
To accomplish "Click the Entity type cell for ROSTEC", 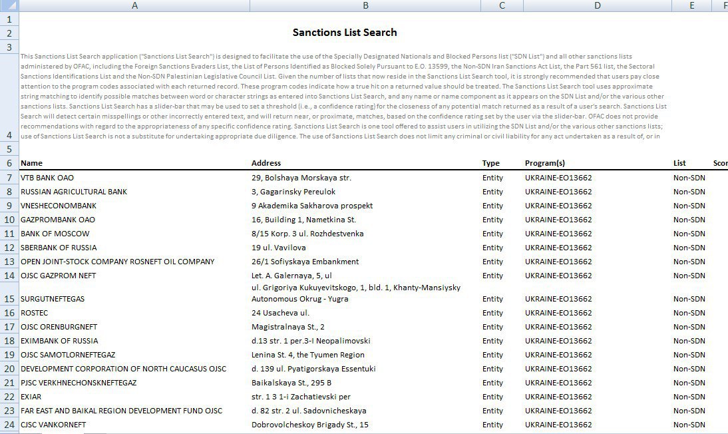I will pyautogui.click(x=502, y=313).
